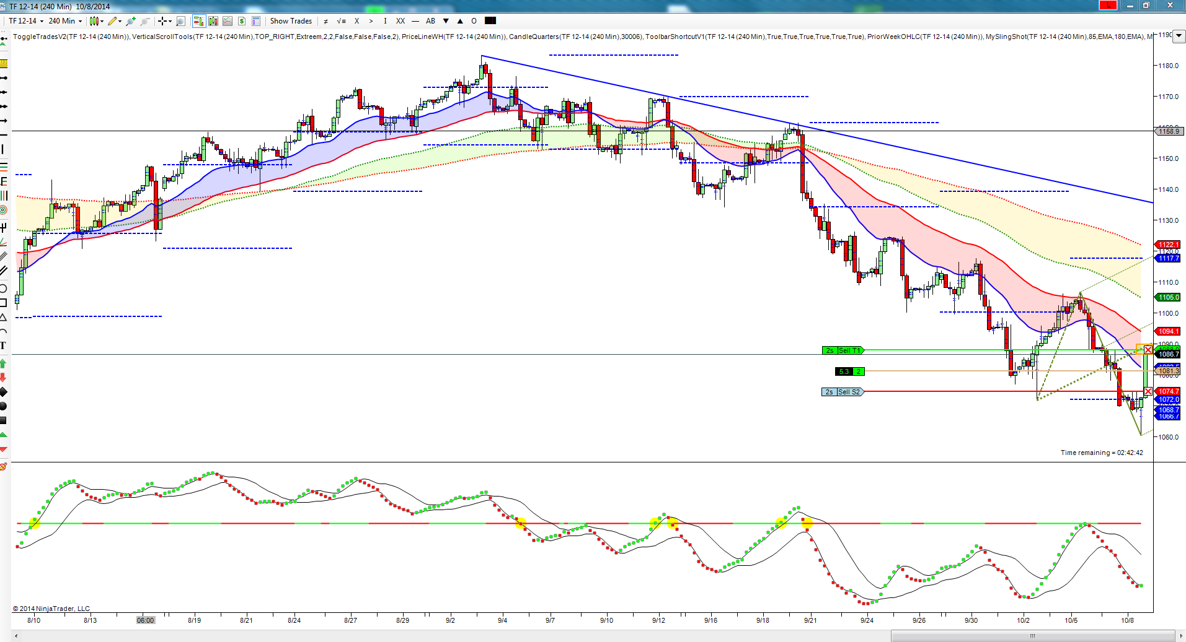
Task: Click the single X toolbar shortcut
Action: tap(356, 21)
